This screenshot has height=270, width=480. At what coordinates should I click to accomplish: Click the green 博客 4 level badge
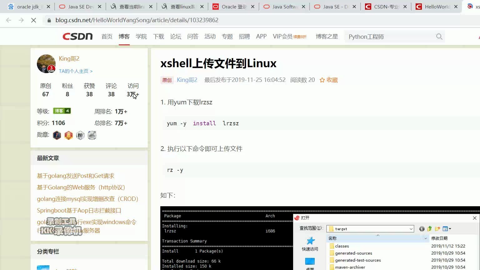point(62,111)
